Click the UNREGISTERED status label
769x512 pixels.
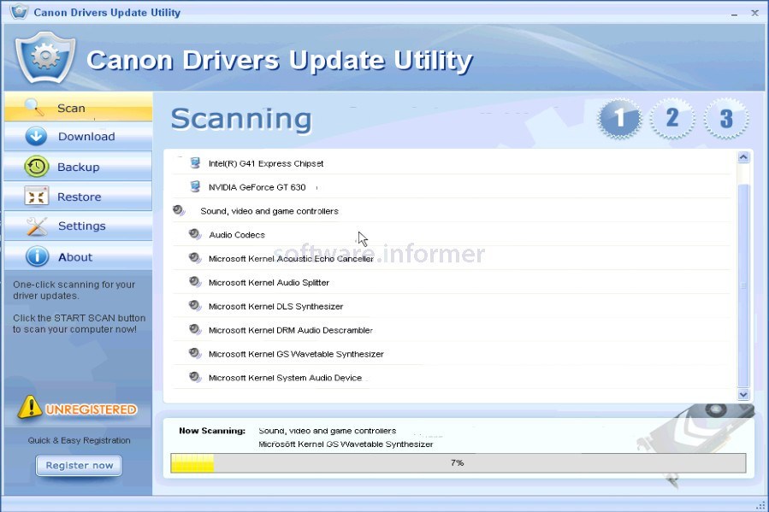click(x=92, y=409)
